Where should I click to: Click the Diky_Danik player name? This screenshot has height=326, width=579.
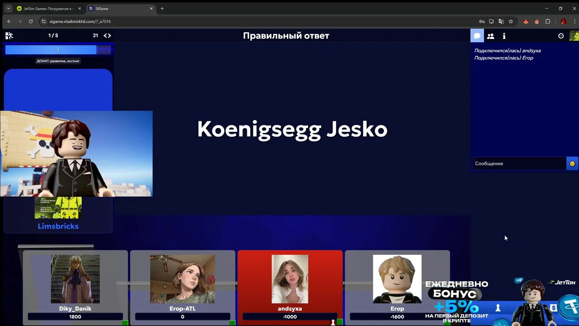75,309
